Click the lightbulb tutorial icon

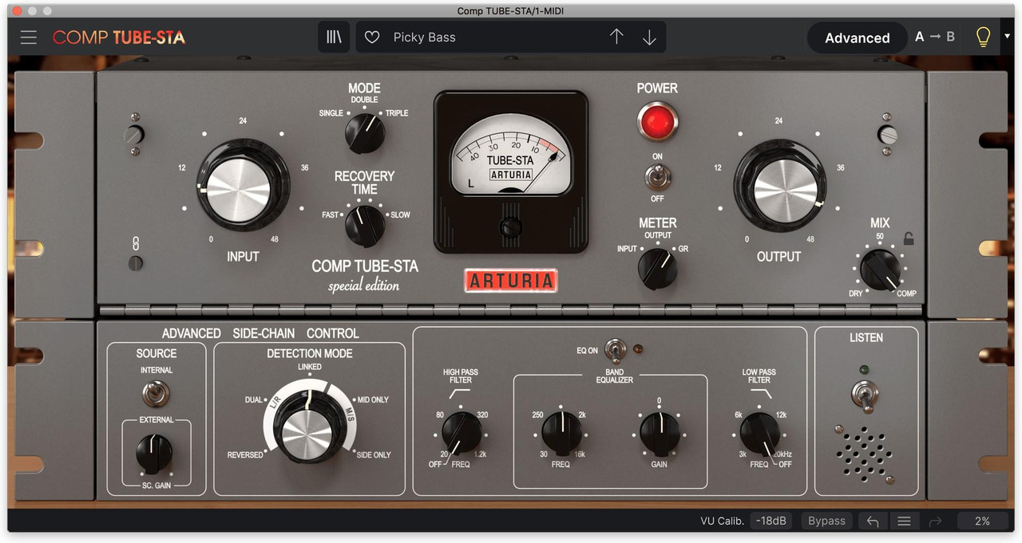coord(983,37)
